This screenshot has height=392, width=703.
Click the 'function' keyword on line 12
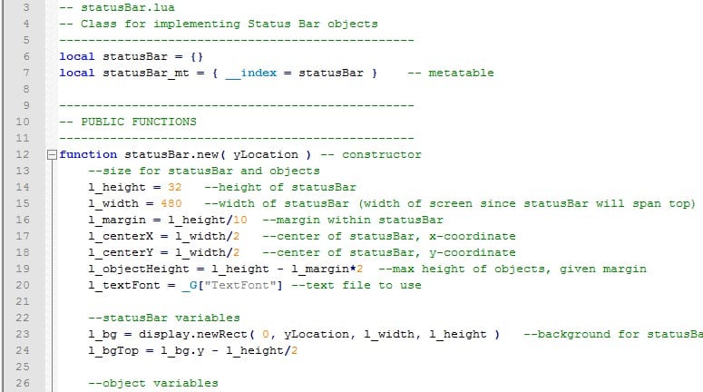[x=88, y=154]
